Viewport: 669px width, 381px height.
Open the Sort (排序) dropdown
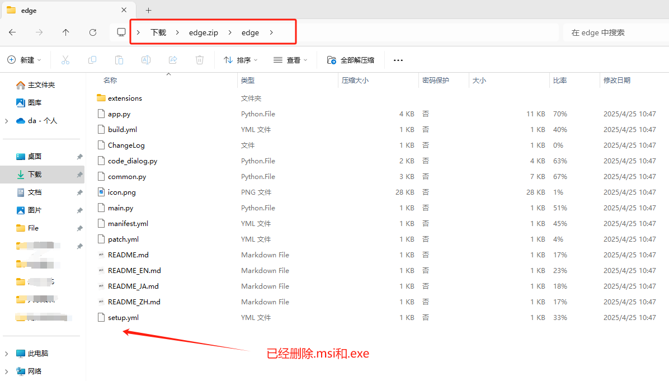[x=241, y=60]
